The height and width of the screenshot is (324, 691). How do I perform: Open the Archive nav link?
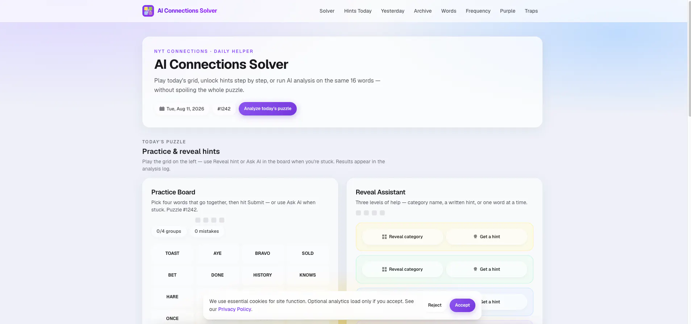pos(422,11)
